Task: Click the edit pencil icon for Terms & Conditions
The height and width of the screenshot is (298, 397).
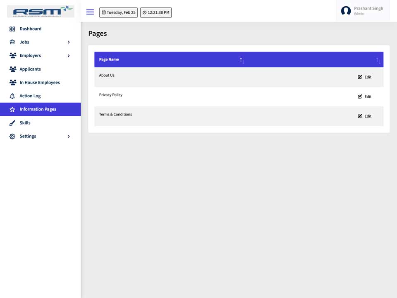Action: (x=360, y=116)
